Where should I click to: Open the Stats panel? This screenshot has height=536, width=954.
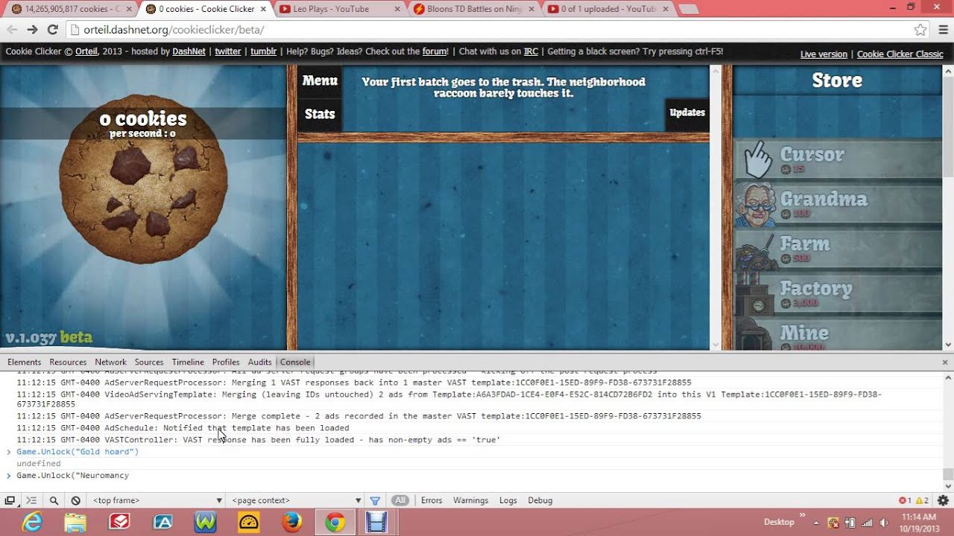point(320,114)
